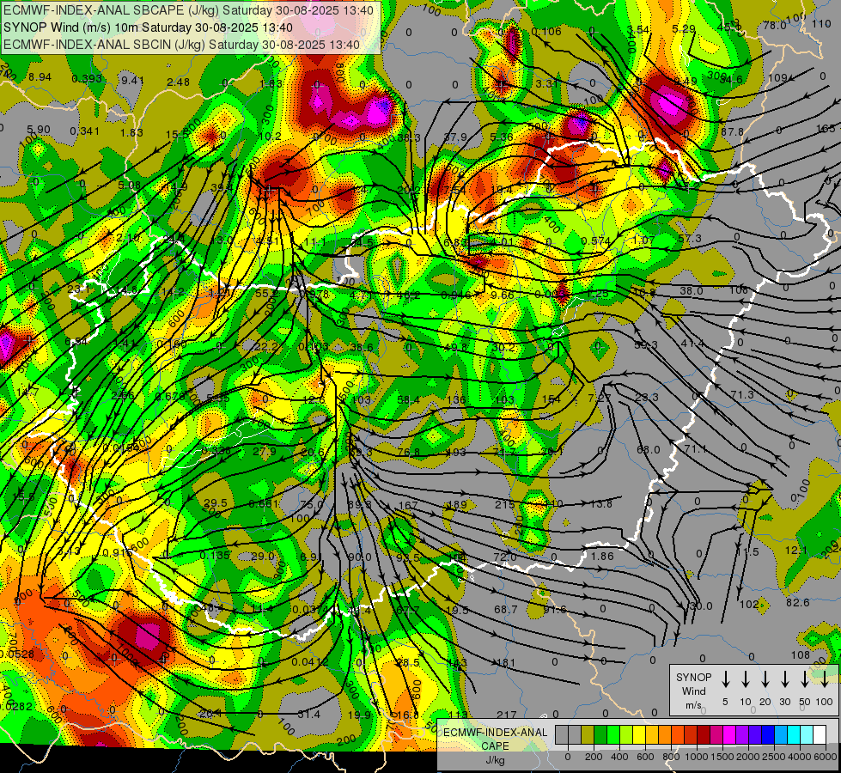Select the yellow swatch in the CAPE legend
The image size is (841, 773).
639,734
